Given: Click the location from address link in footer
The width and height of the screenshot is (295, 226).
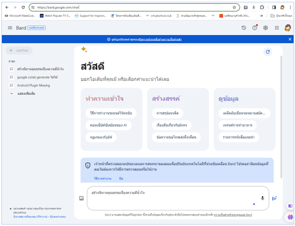Looking at the screenshot, I should point(30,217).
